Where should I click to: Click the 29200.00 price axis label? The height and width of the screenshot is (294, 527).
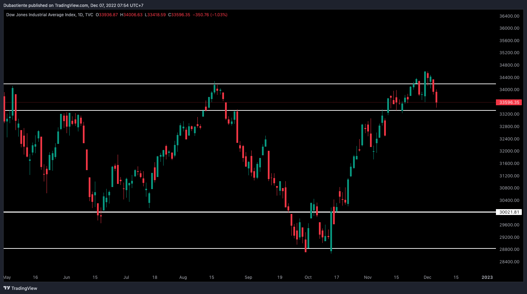(x=509, y=237)
